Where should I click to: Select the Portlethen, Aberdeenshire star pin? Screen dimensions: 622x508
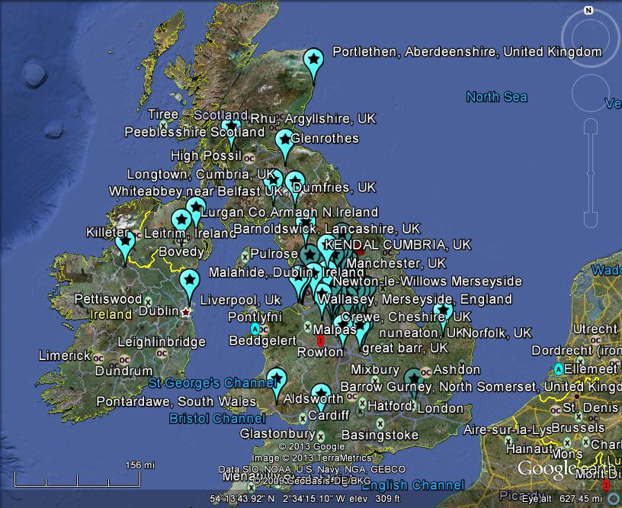pos(313,61)
